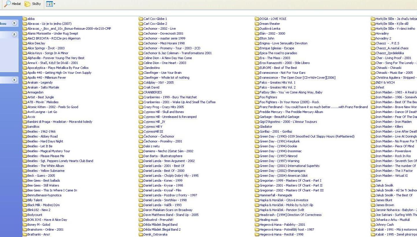Click folder icon of 'BON JOVI - Have A Nice Day'

(25, 220)
